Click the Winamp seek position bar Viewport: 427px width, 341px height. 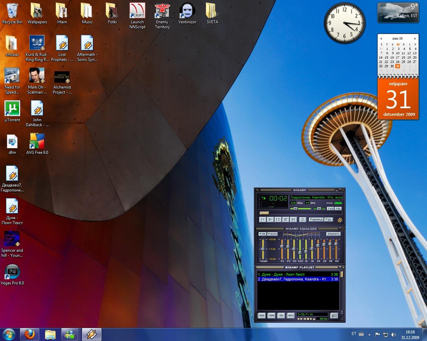[x=302, y=213]
